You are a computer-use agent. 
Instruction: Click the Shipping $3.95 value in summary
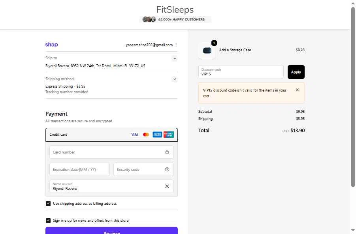(x=300, y=119)
